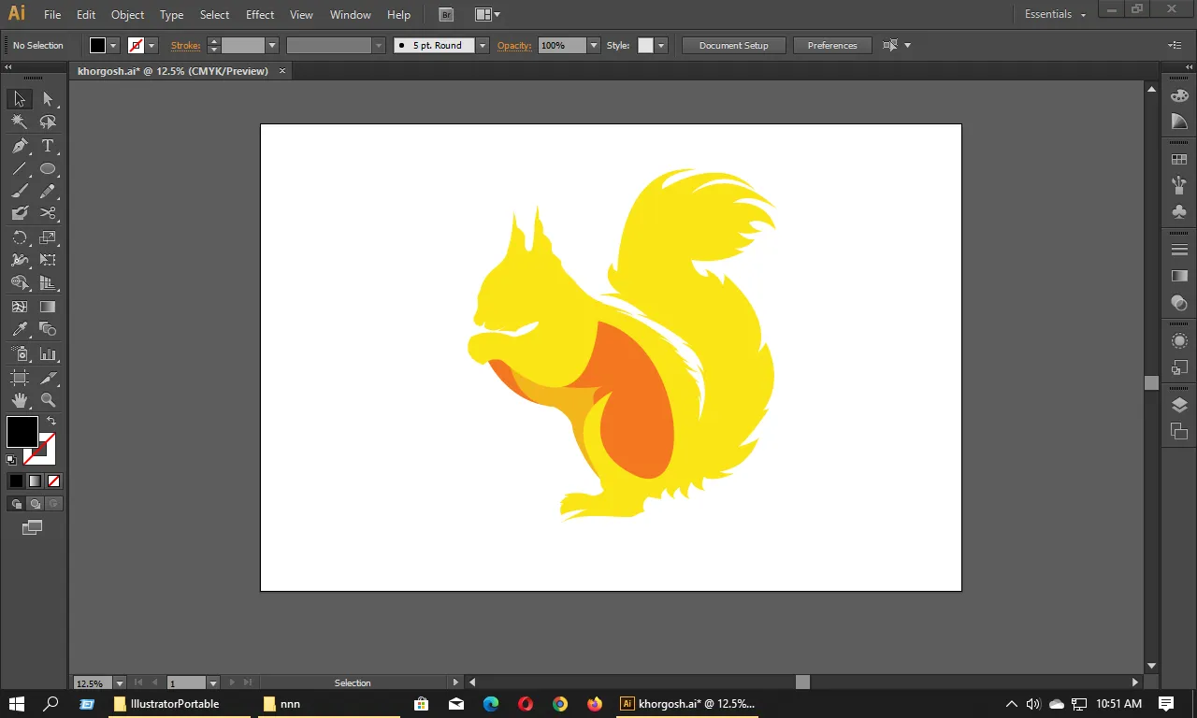This screenshot has width=1197, height=718.
Task: Open the Layers panel
Action: [1179, 405]
